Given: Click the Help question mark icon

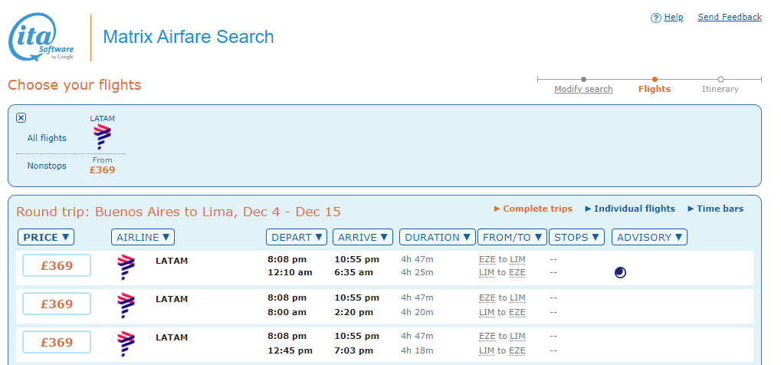Looking at the screenshot, I should pos(656,18).
